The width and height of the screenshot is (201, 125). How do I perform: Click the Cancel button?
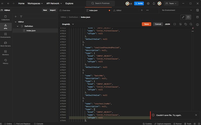coord(158,24)
